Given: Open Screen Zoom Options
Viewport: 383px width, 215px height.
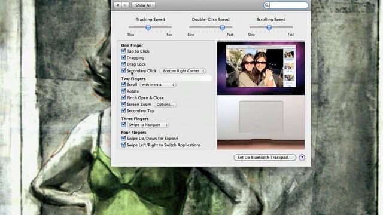Looking at the screenshot, I should [x=165, y=105].
